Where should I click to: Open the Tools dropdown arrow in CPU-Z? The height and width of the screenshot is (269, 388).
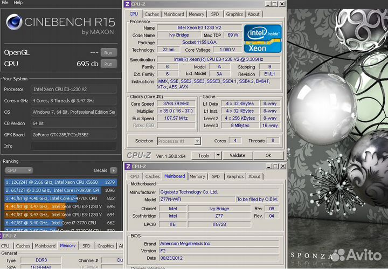(218, 156)
